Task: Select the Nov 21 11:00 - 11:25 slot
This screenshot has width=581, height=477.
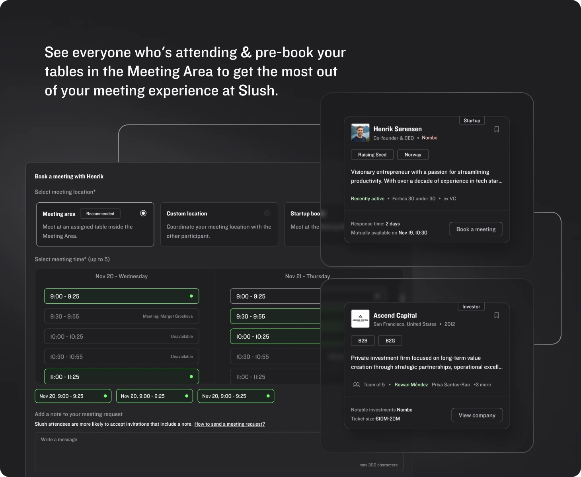Action: pos(275,376)
